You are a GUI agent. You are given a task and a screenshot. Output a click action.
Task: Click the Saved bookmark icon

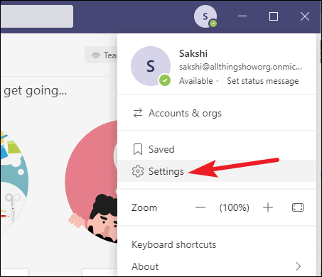click(x=138, y=149)
